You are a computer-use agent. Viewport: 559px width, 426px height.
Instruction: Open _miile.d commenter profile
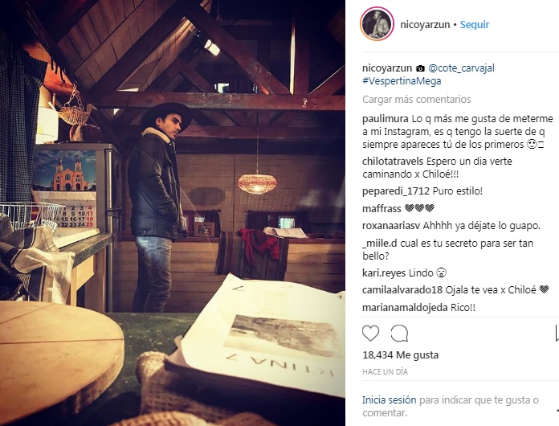tap(380, 244)
